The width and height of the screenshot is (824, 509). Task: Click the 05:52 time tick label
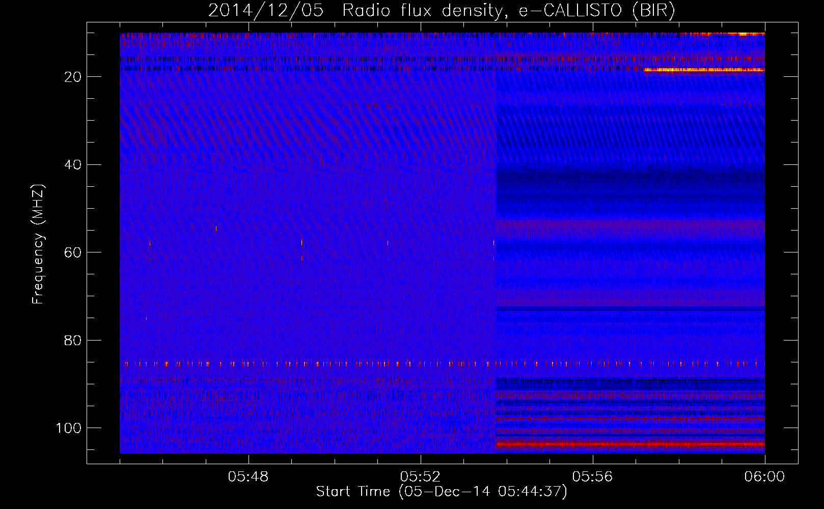click(x=421, y=477)
